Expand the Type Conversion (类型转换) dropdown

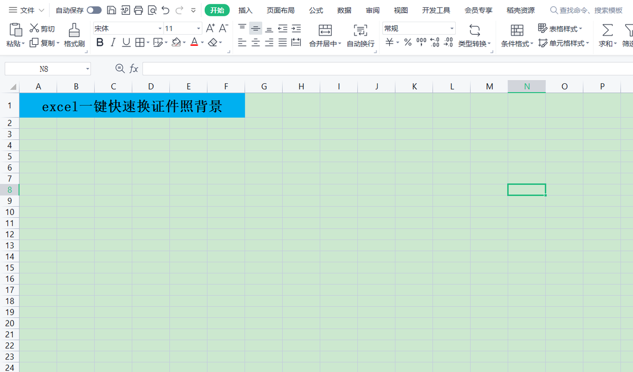(490, 44)
